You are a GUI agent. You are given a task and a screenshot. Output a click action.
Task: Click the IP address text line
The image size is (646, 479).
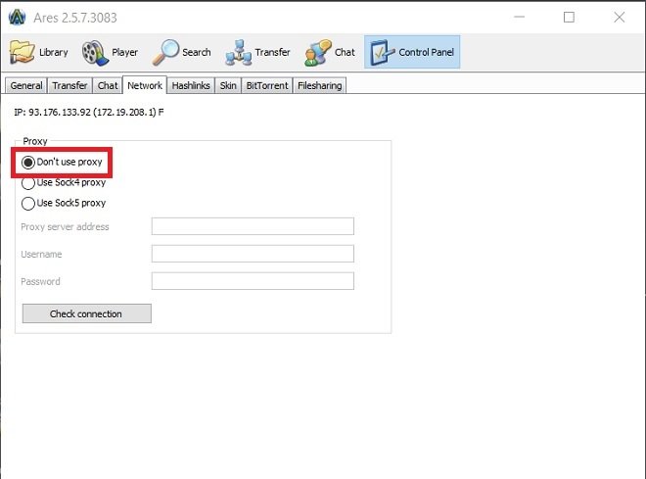pos(88,112)
